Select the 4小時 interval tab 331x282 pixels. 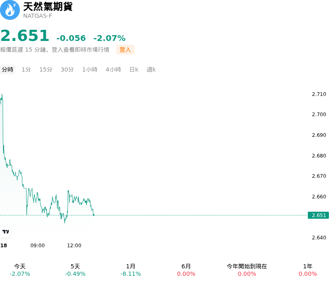tap(113, 69)
